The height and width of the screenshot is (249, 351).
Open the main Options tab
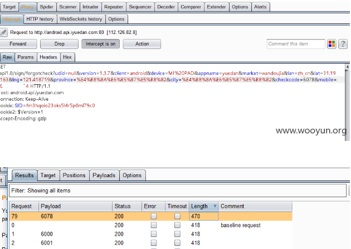240,7
